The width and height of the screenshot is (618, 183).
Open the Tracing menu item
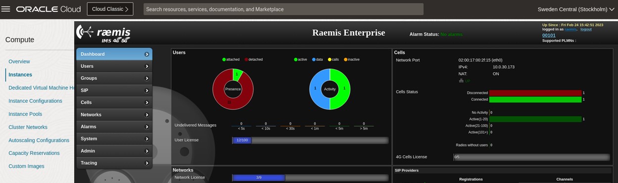click(114, 163)
